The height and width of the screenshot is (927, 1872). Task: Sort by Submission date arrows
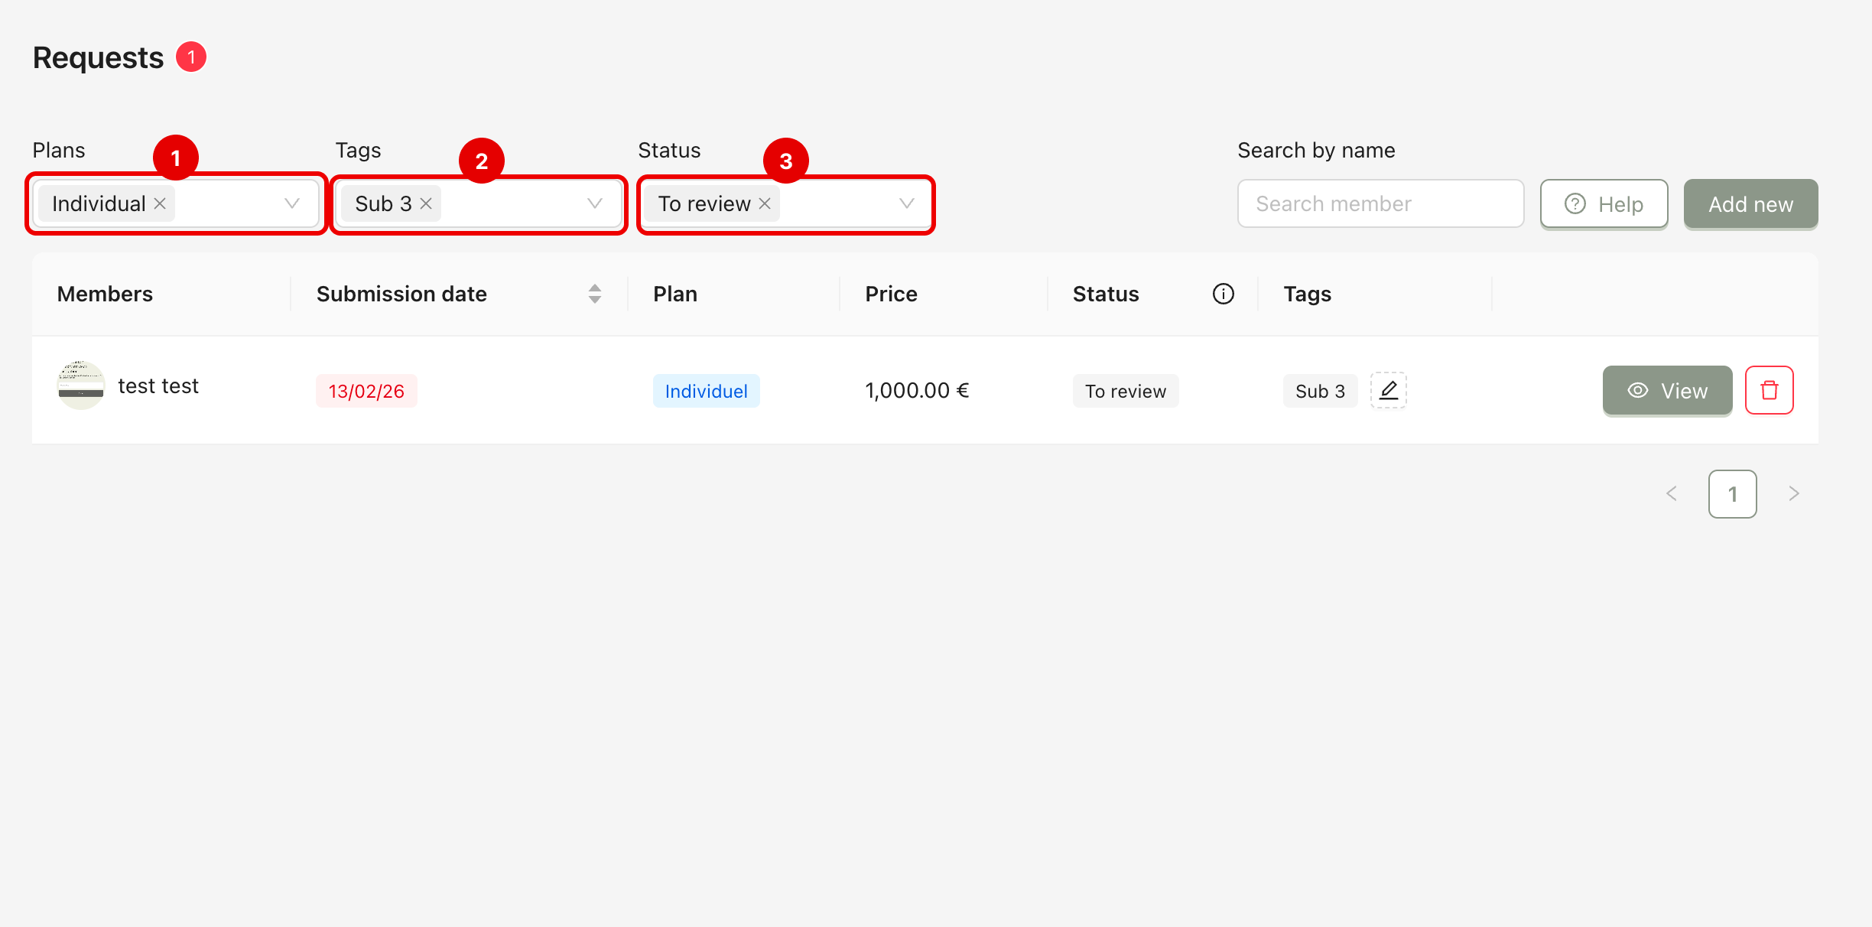coord(594,294)
